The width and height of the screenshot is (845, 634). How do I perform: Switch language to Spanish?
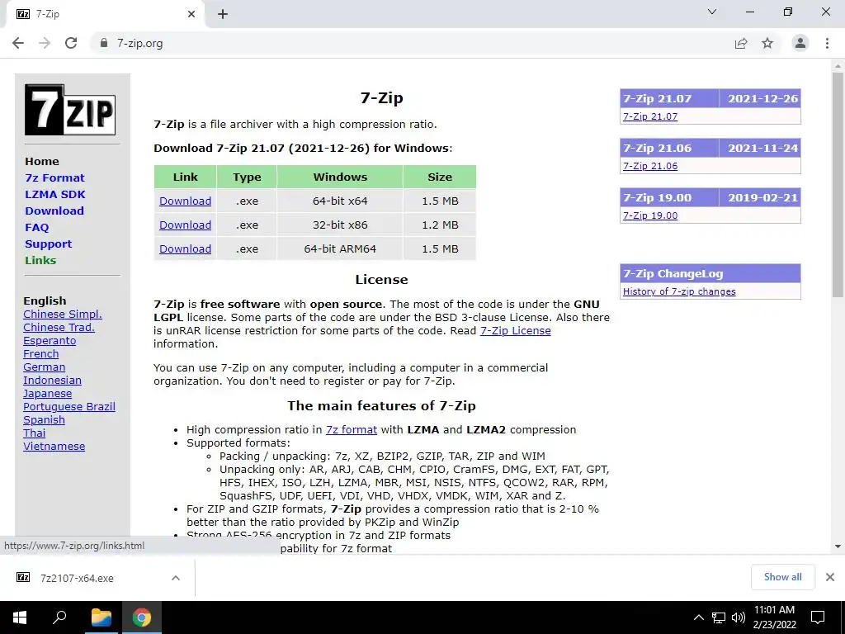45,420
